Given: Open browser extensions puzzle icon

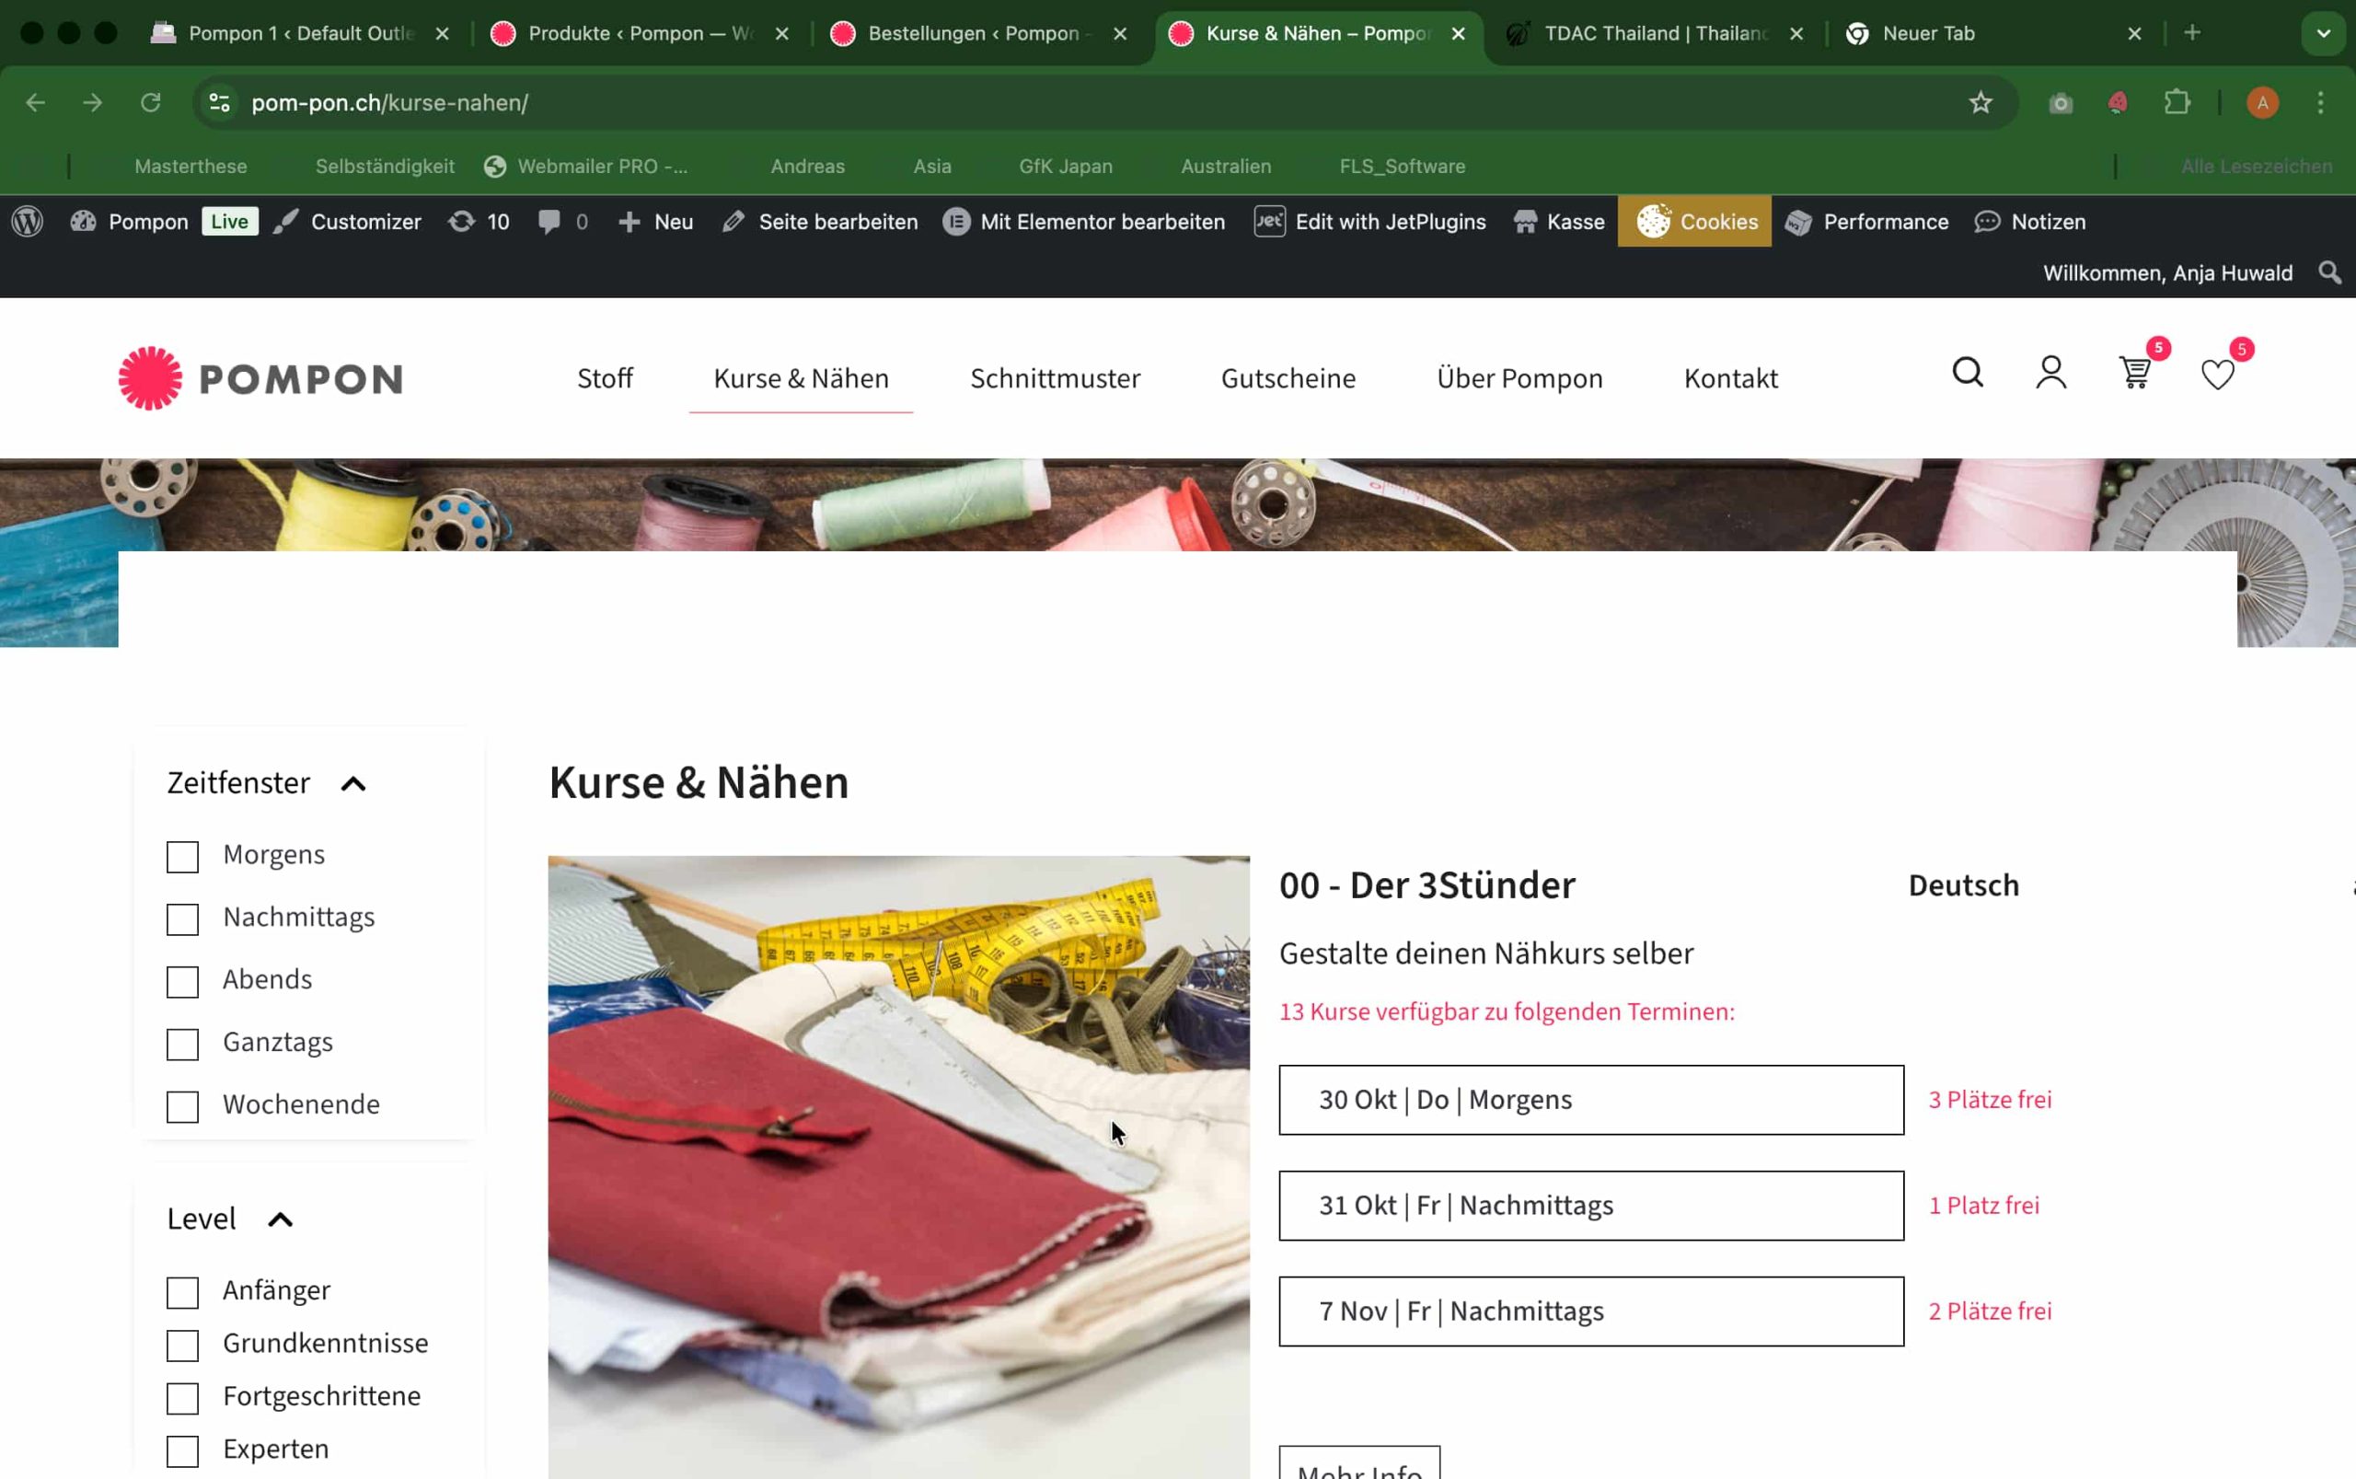Looking at the screenshot, I should pyautogui.click(x=2177, y=103).
